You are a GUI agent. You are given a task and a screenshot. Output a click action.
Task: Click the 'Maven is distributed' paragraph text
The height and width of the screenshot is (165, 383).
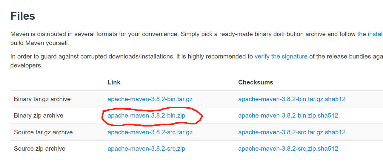pos(196,38)
